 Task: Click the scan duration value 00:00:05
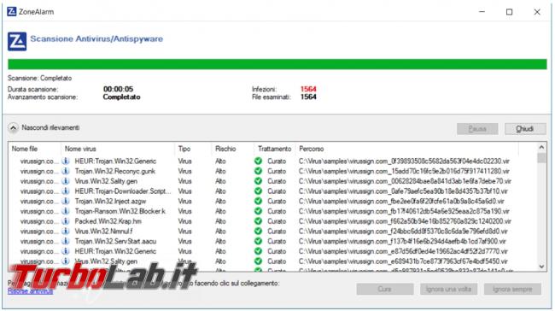coord(118,89)
